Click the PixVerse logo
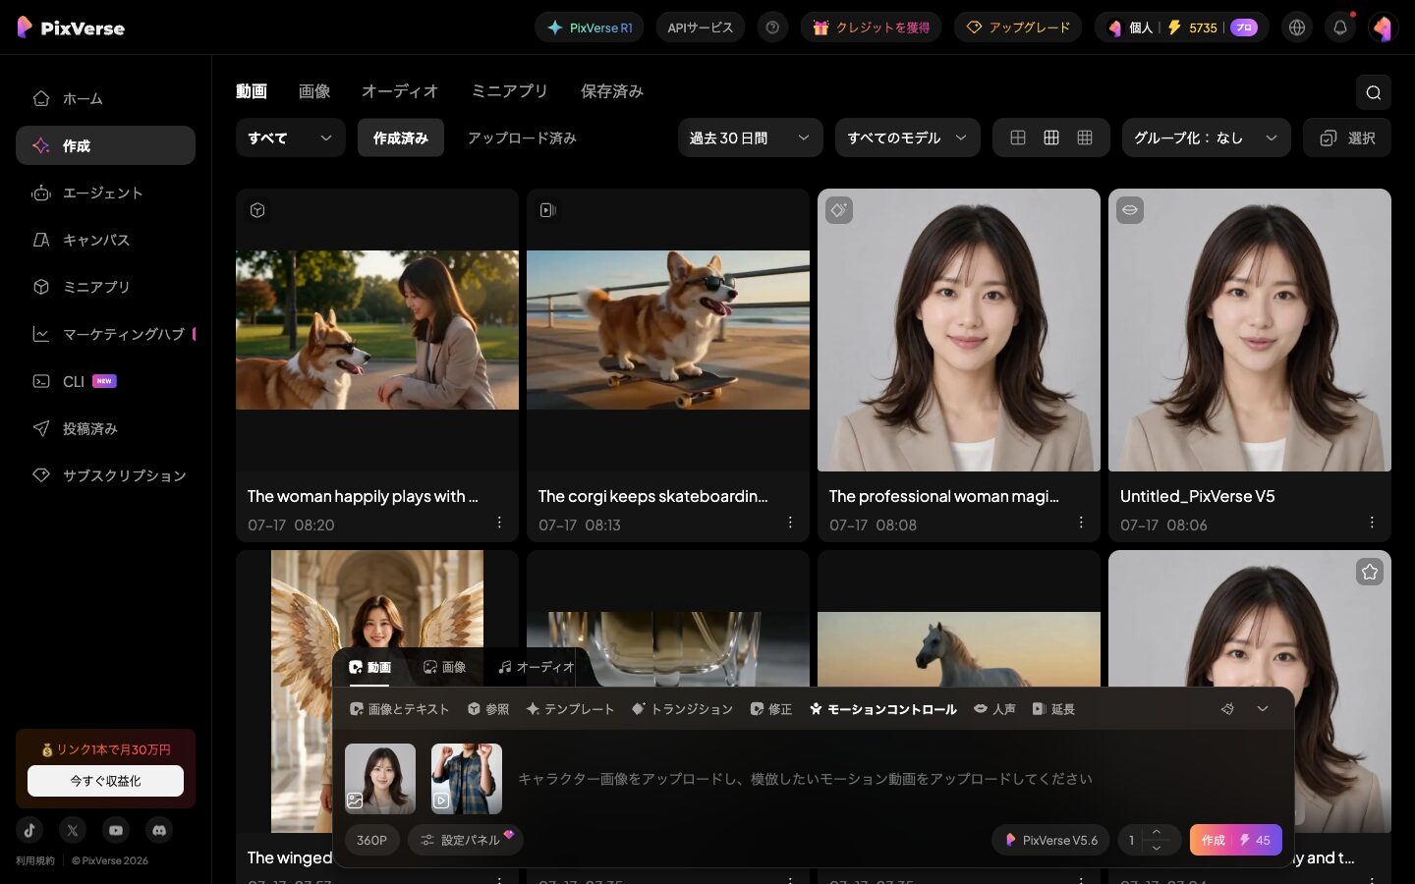 [x=71, y=28]
